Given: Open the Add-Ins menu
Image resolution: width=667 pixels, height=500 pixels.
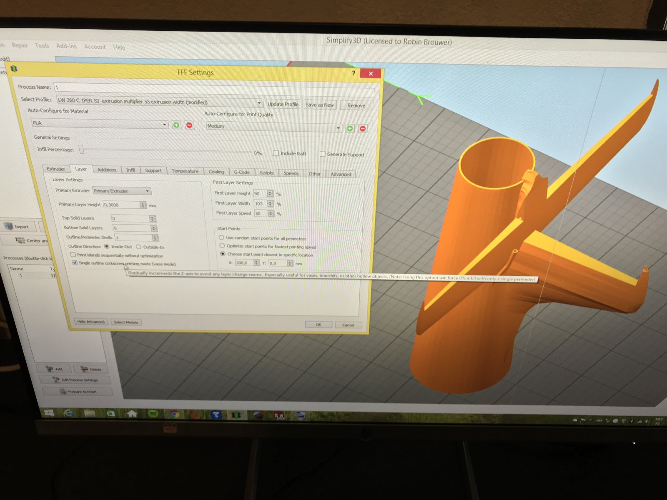Looking at the screenshot, I should click(67, 46).
